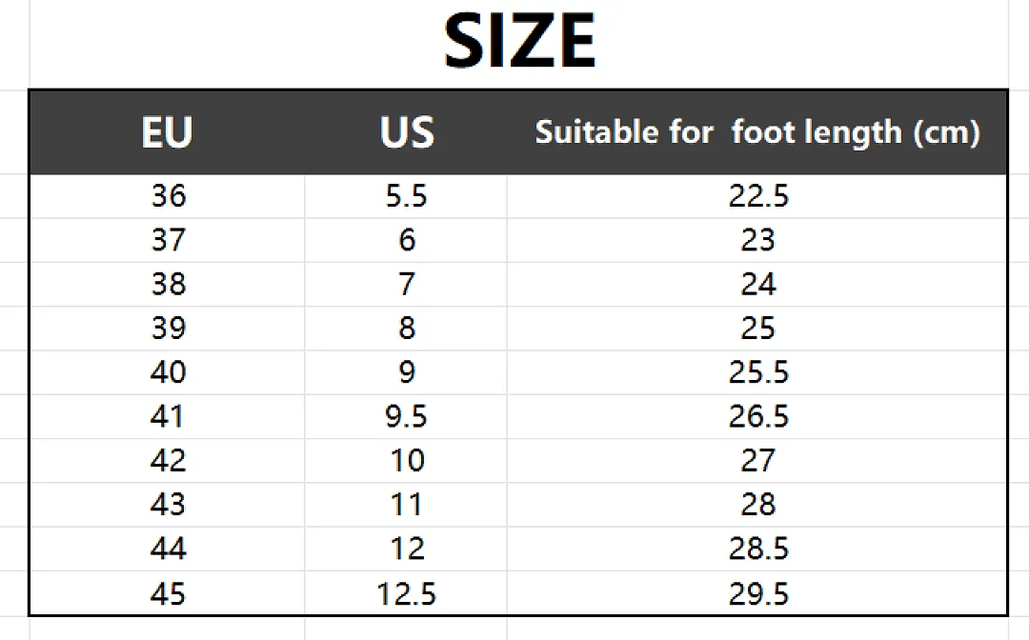Select the cell with EU size 36
The image size is (1029, 640).
click(168, 195)
